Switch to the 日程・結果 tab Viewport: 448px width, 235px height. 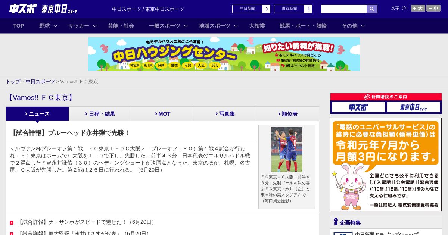point(100,114)
